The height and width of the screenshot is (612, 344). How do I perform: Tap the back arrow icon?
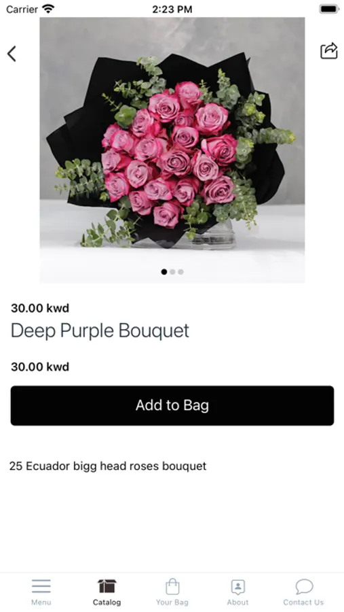tap(12, 54)
